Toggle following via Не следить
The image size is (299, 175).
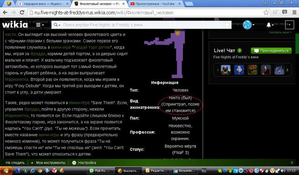click(x=15, y=163)
